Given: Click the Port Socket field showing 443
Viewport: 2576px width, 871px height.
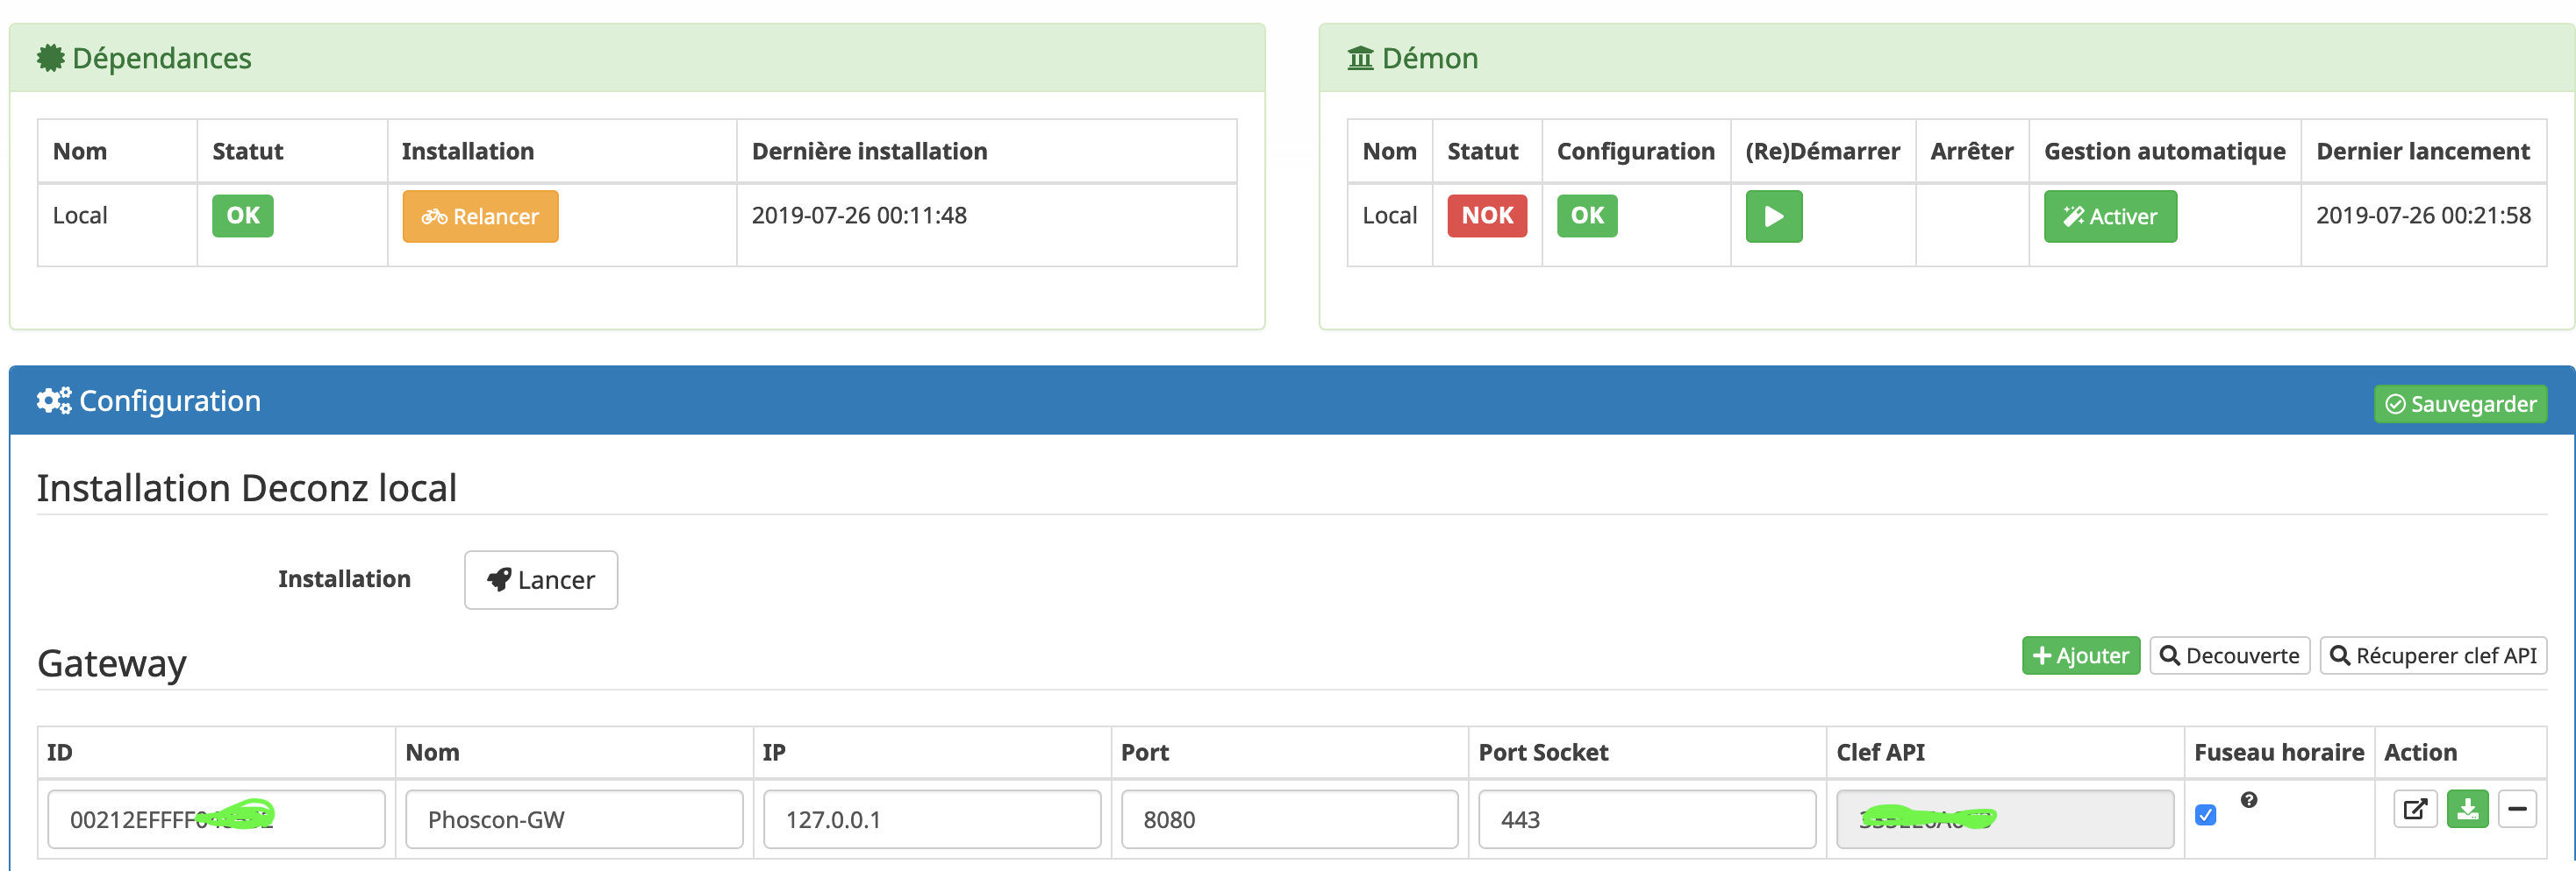Looking at the screenshot, I should (1647, 819).
